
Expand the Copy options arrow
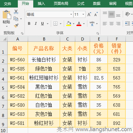[x=21, y=19]
